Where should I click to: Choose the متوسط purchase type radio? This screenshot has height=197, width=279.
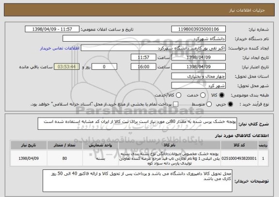(x=209, y=105)
